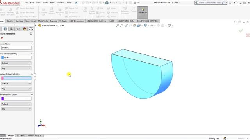Cancel Mate Reference with the red X

[x=2, y=38]
